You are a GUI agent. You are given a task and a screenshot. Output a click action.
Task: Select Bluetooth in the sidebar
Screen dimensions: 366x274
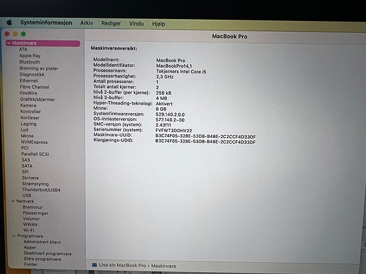[x=30, y=62]
